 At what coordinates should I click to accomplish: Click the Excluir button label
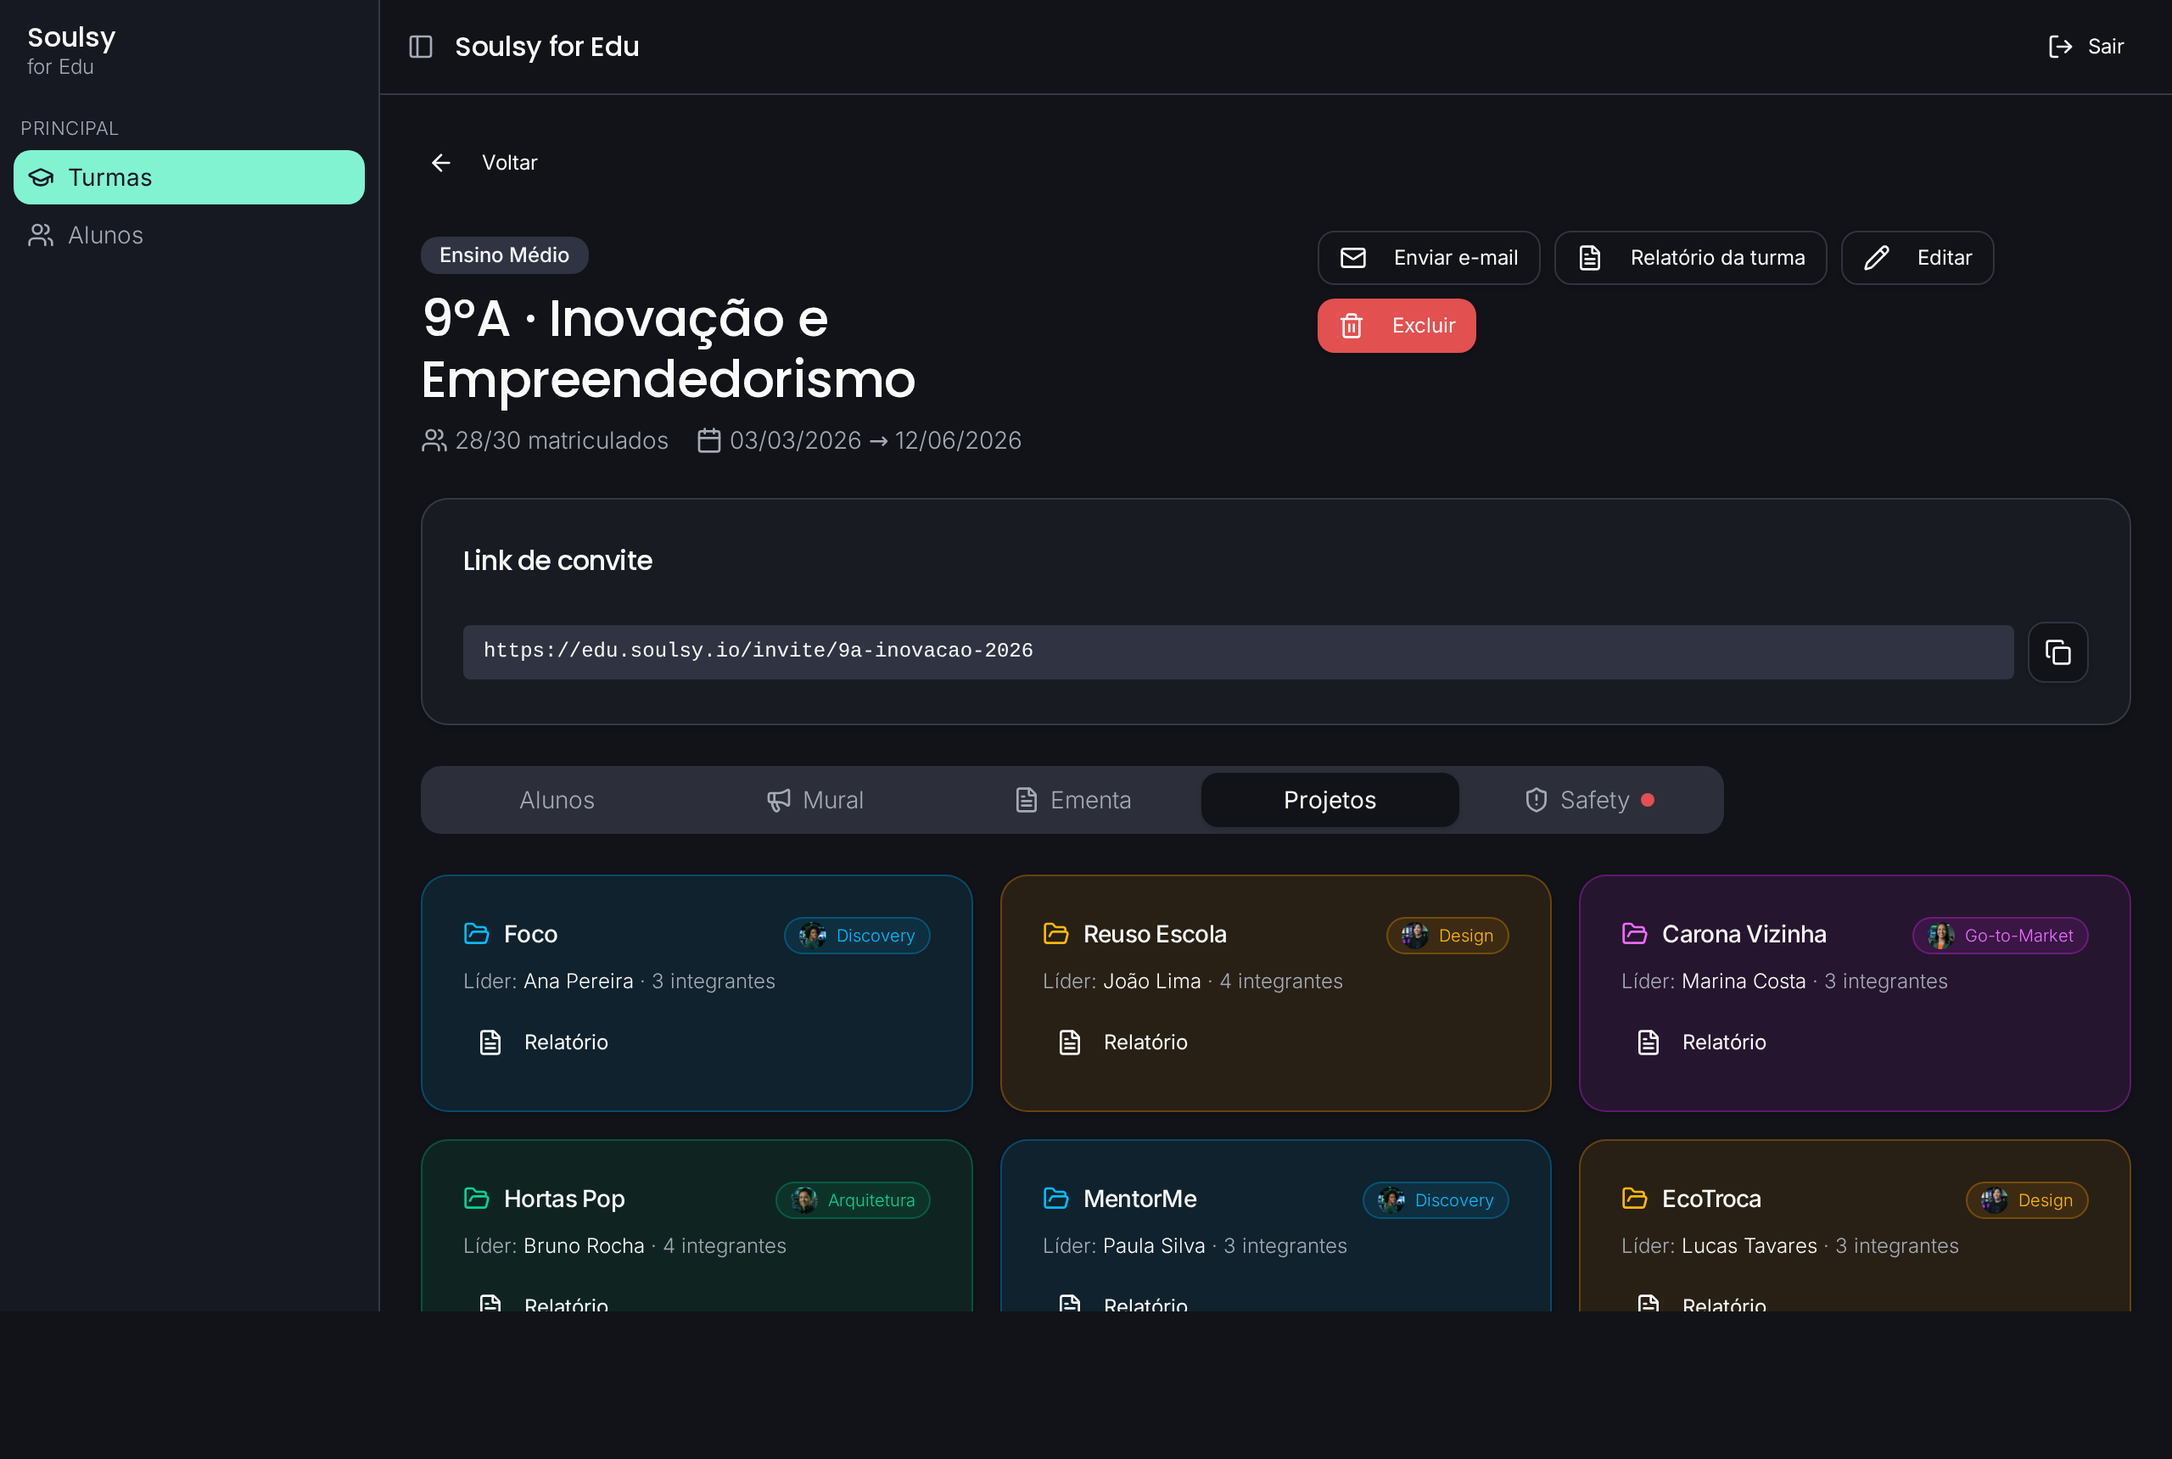click(1423, 326)
